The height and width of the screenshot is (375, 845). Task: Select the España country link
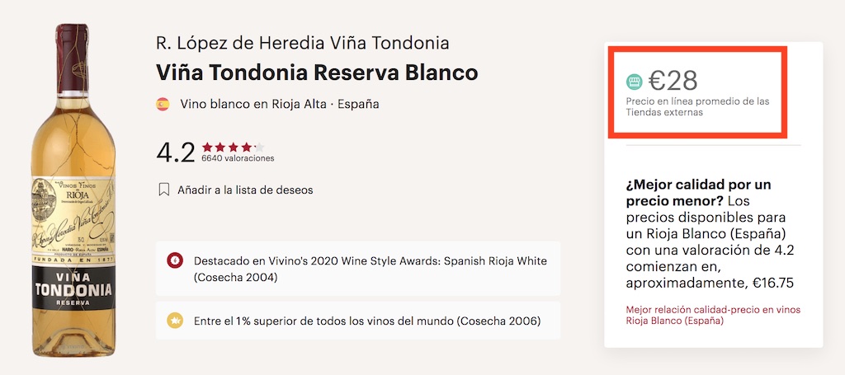[357, 105]
